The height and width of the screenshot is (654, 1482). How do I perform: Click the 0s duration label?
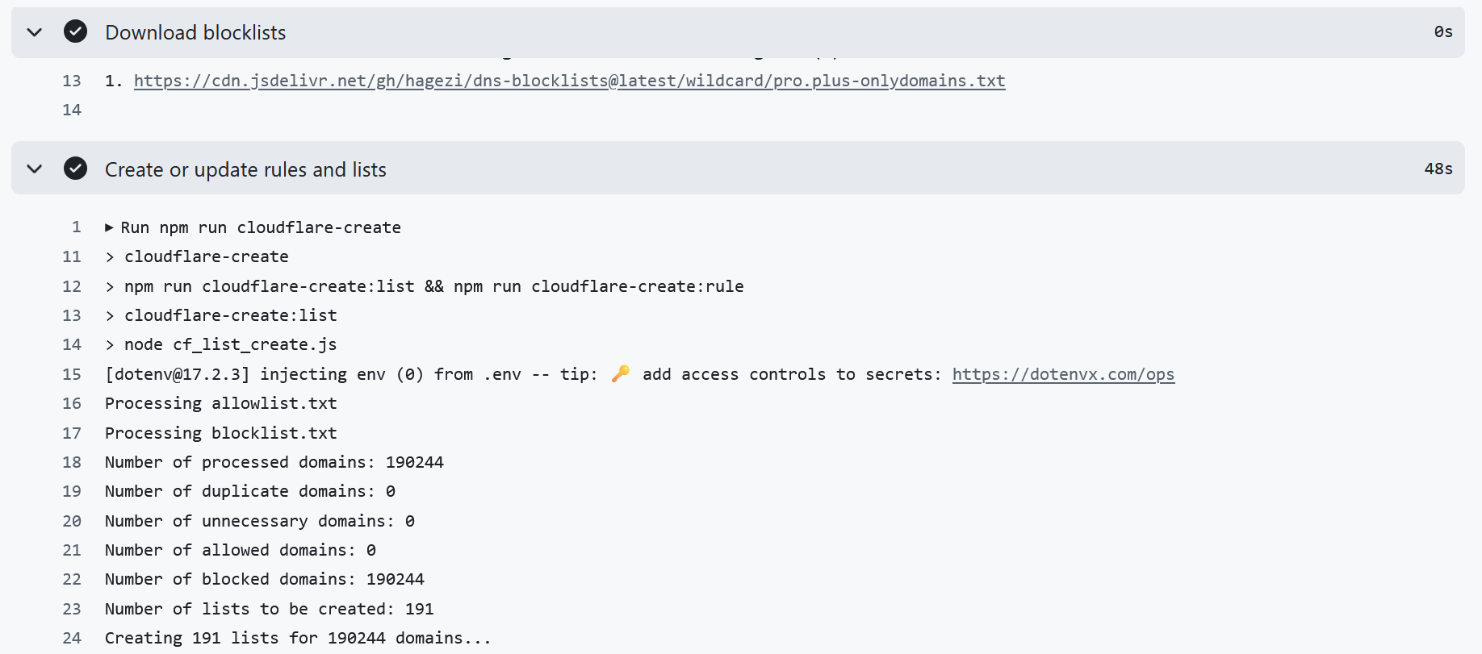click(x=1443, y=31)
